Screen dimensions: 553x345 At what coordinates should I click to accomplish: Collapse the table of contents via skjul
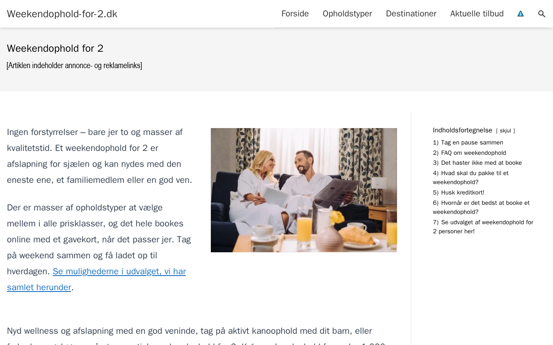coord(505,131)
